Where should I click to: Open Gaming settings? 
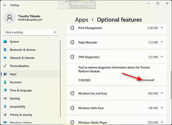30,98
